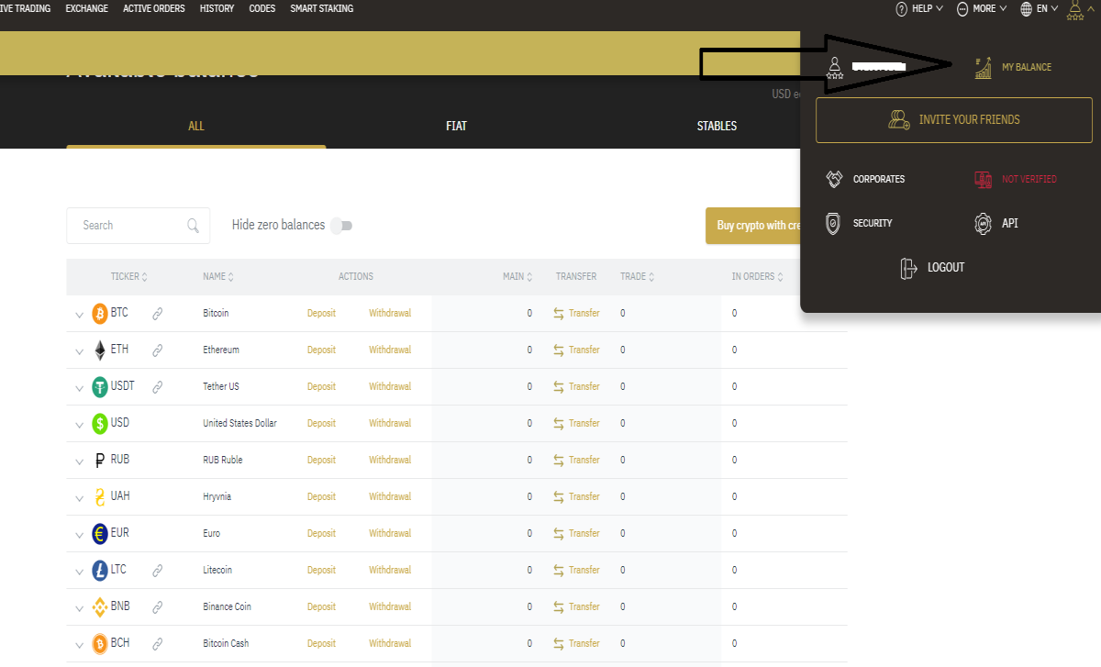This screenshot has height=667, width=1101.
Task: Click the Logout door icon
Action: point(908,268)
